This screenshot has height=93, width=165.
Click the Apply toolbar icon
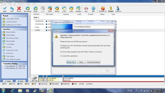(5, 9)
